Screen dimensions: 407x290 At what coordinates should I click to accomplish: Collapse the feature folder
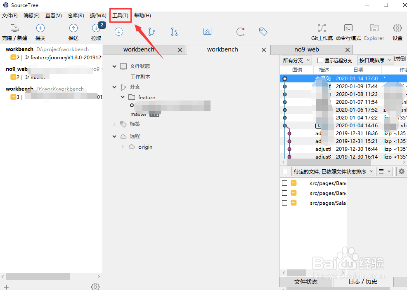pos(123,97)
